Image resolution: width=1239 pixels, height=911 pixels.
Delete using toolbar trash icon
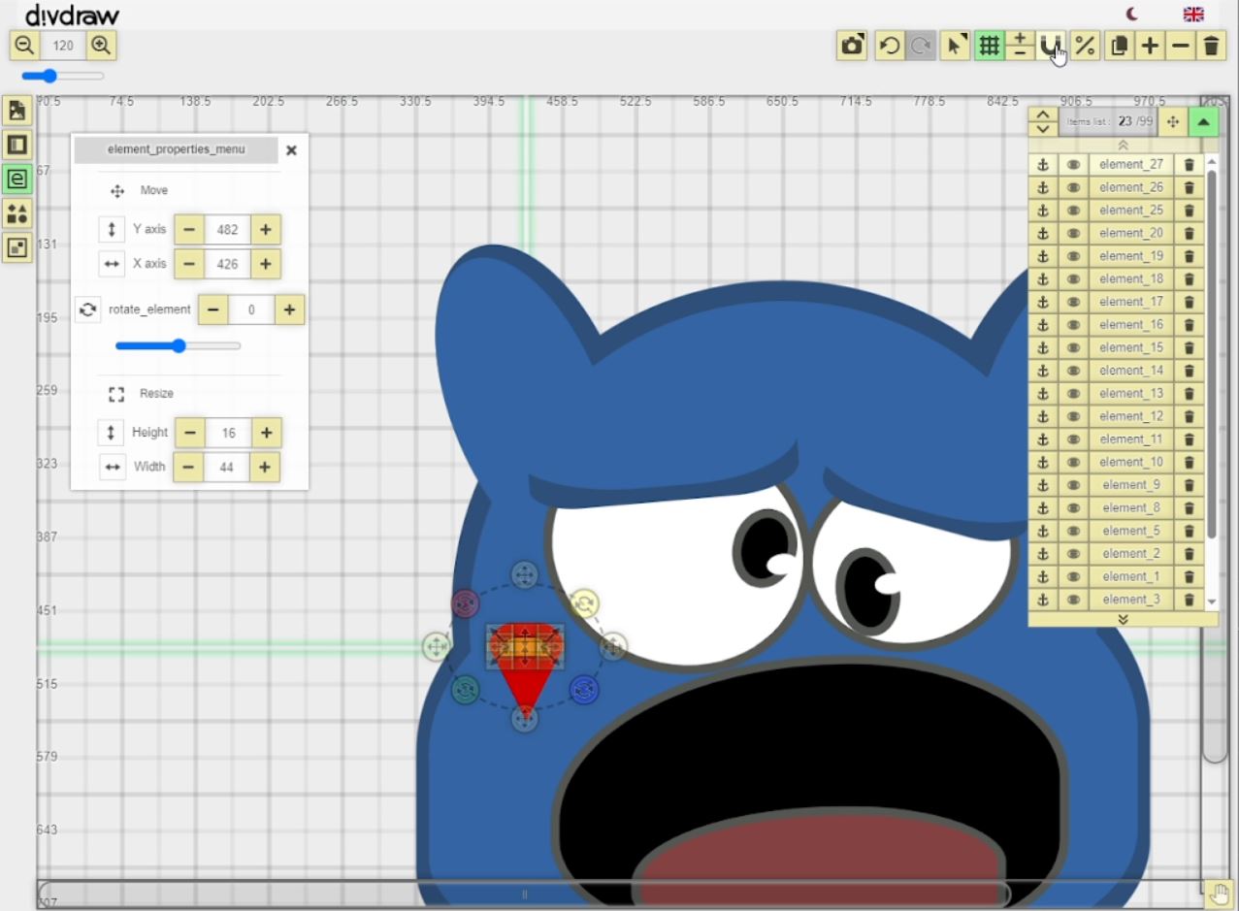pyautogui.click(x=1211, y=46)
